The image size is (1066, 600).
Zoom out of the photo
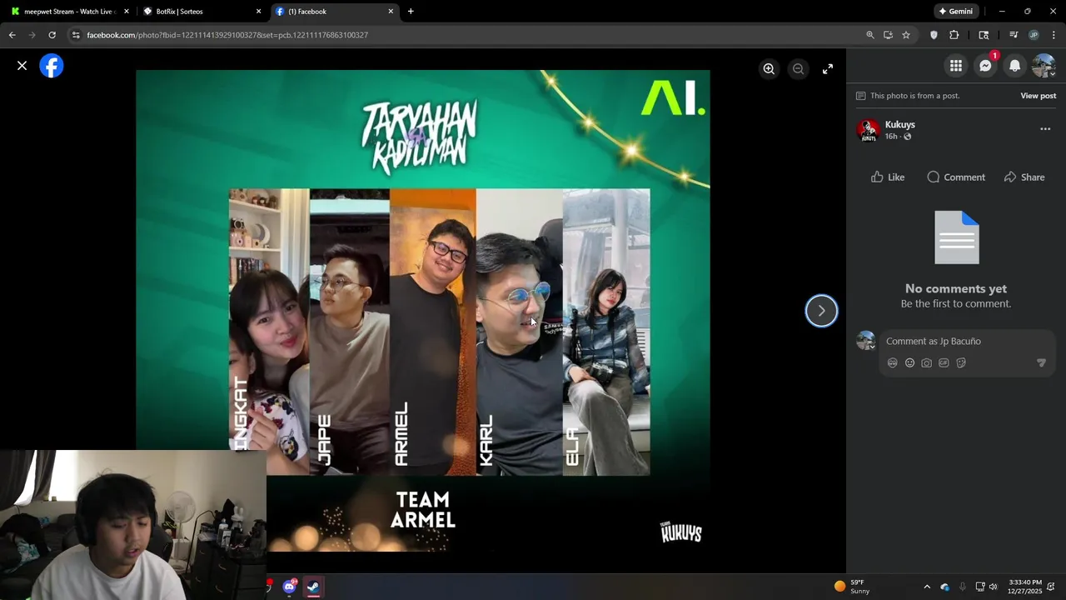point(798,69)
